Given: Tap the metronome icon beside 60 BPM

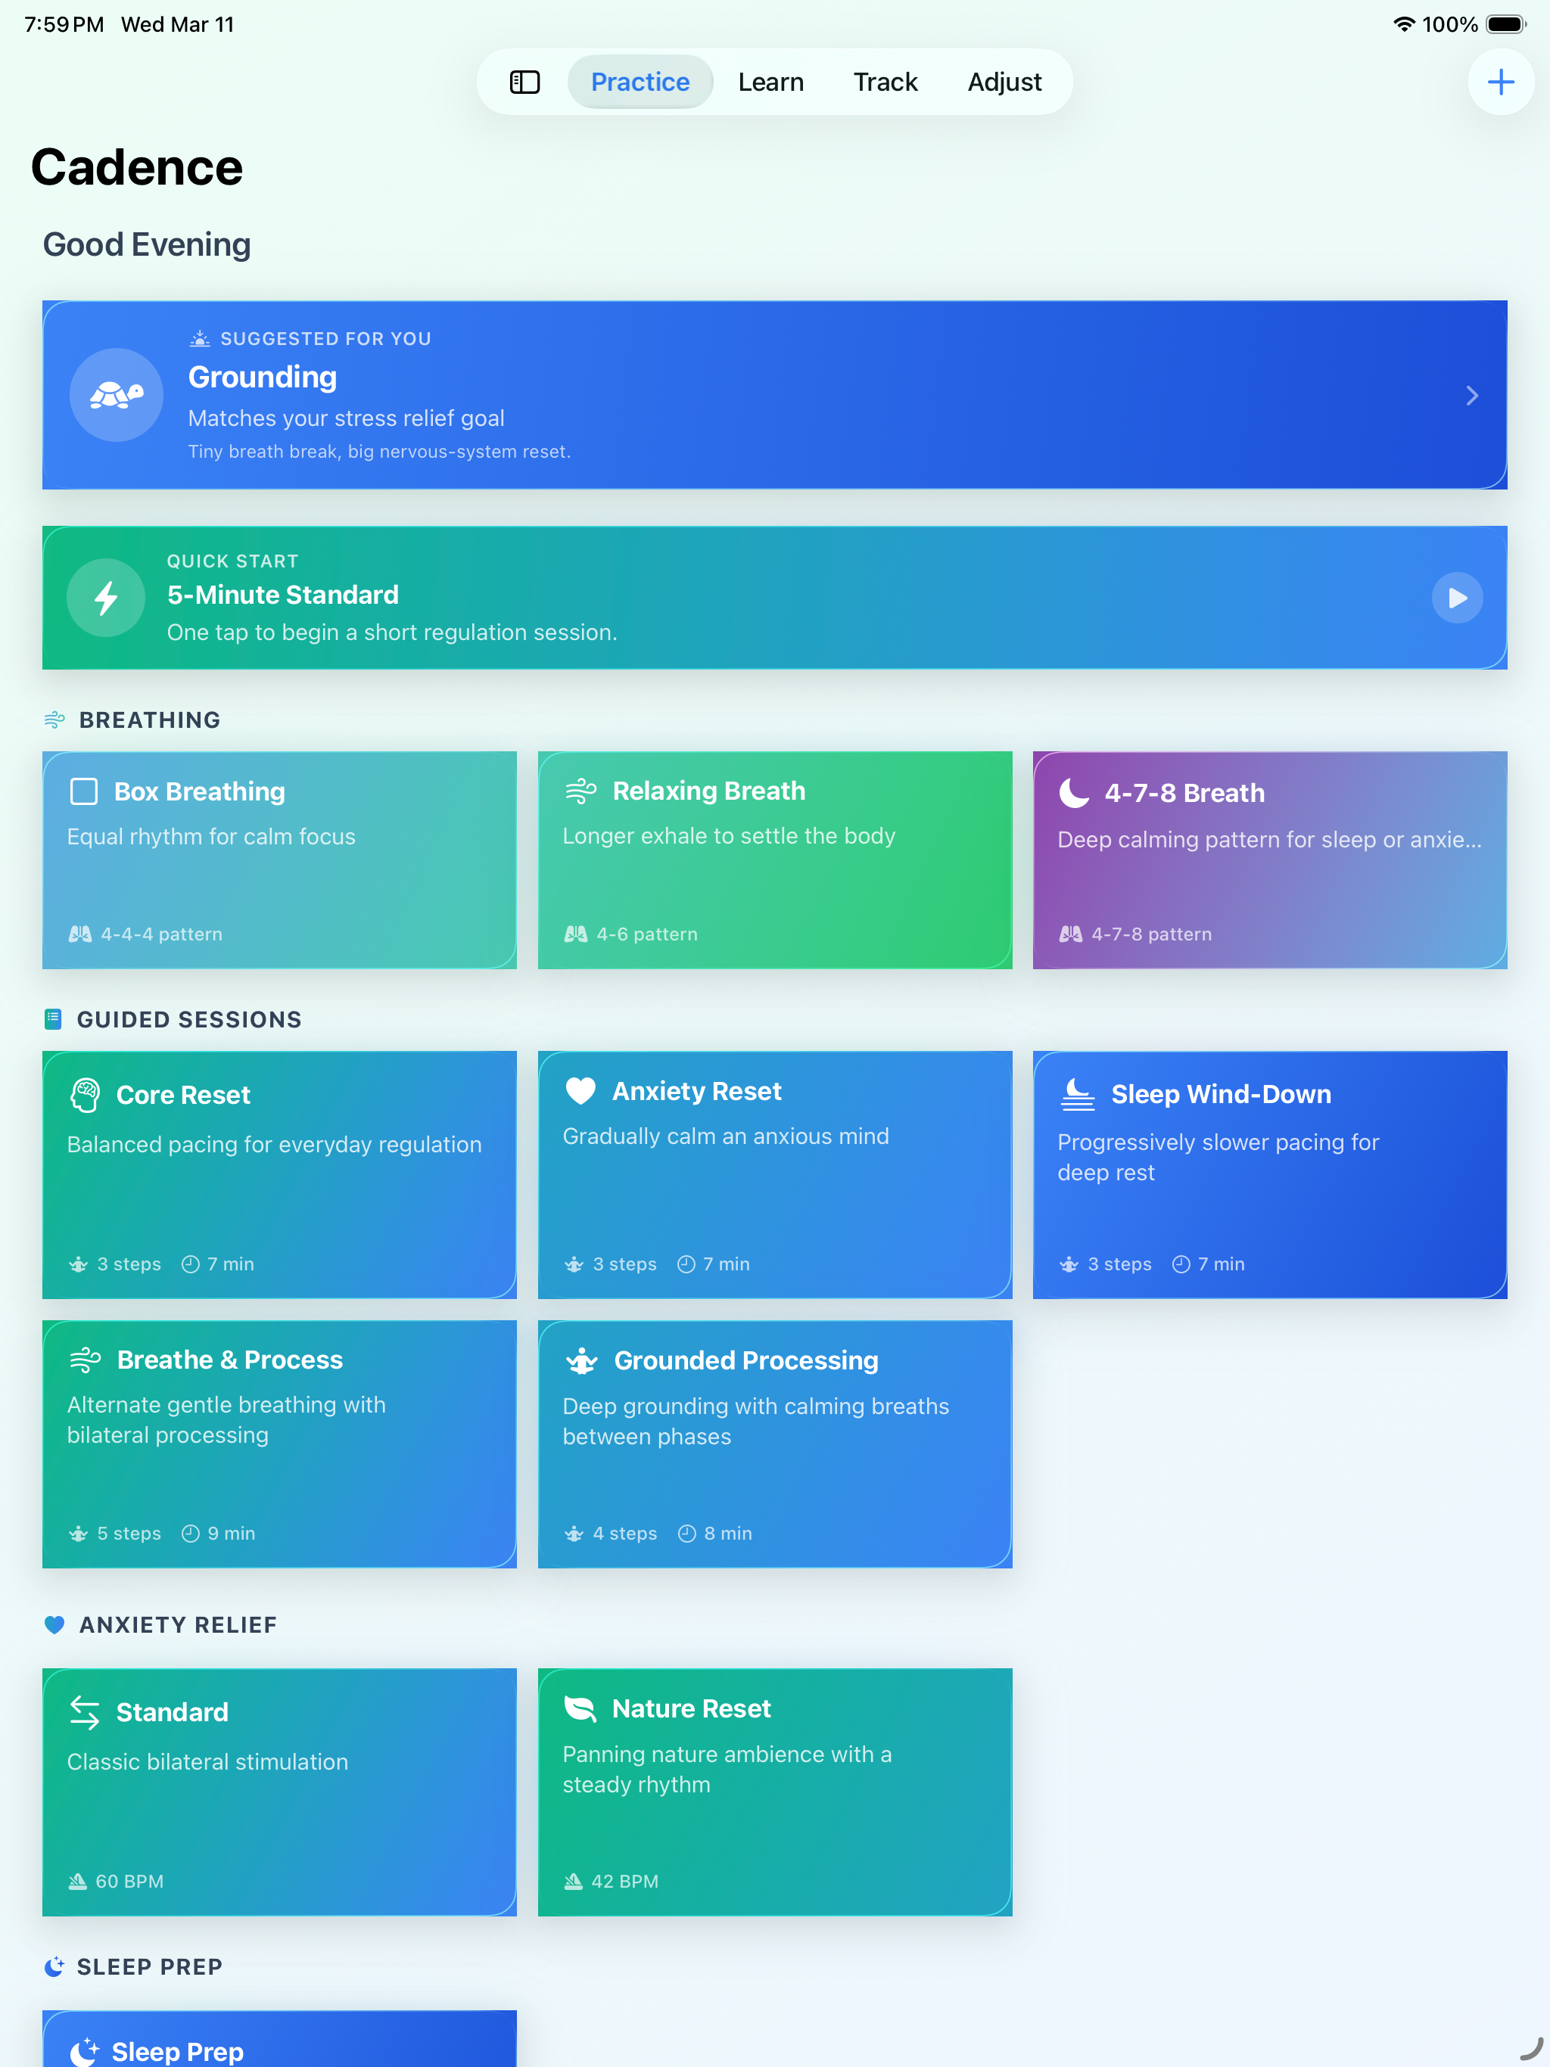Looking at the screenshot, I should pyautogui.click(x=78, y=1881).
